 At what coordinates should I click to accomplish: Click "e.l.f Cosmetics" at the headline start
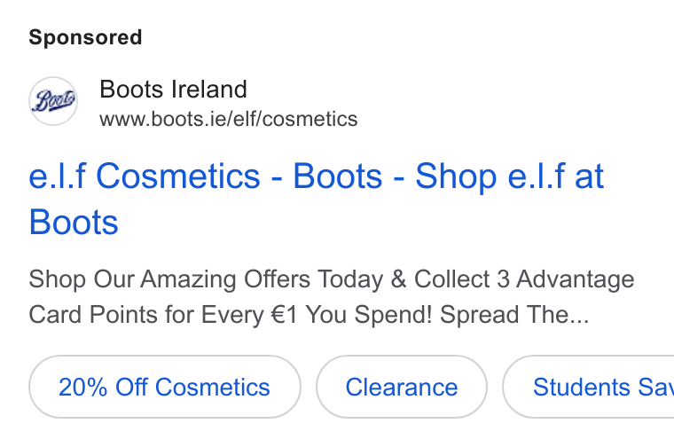145,176
